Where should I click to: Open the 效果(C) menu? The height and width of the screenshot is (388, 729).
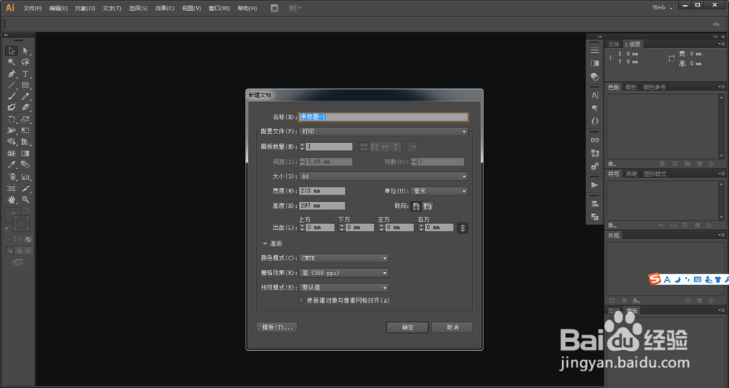tap(165, 8)
